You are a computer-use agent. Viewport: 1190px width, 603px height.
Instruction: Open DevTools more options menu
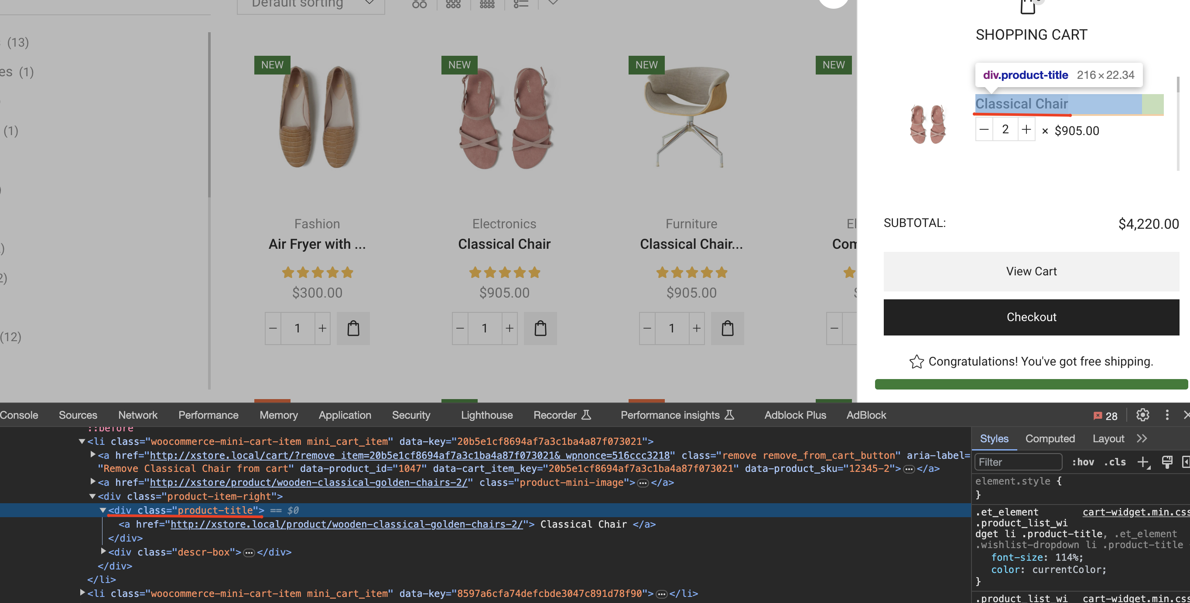(x=1167, y=415)
